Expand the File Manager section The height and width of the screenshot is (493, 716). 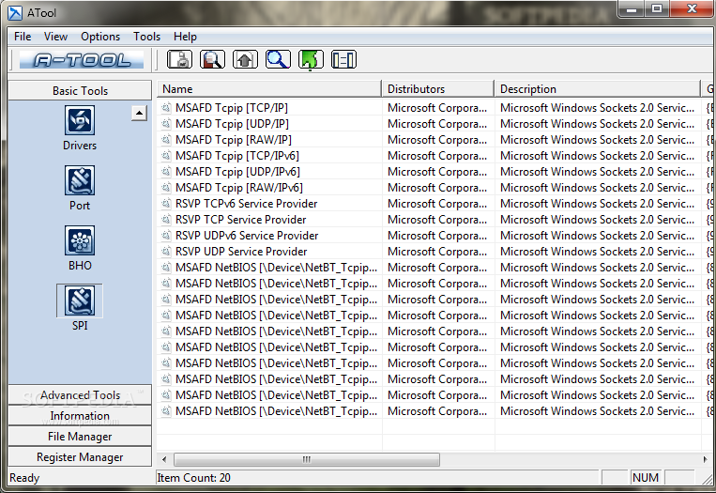click(x=80, y=437)
